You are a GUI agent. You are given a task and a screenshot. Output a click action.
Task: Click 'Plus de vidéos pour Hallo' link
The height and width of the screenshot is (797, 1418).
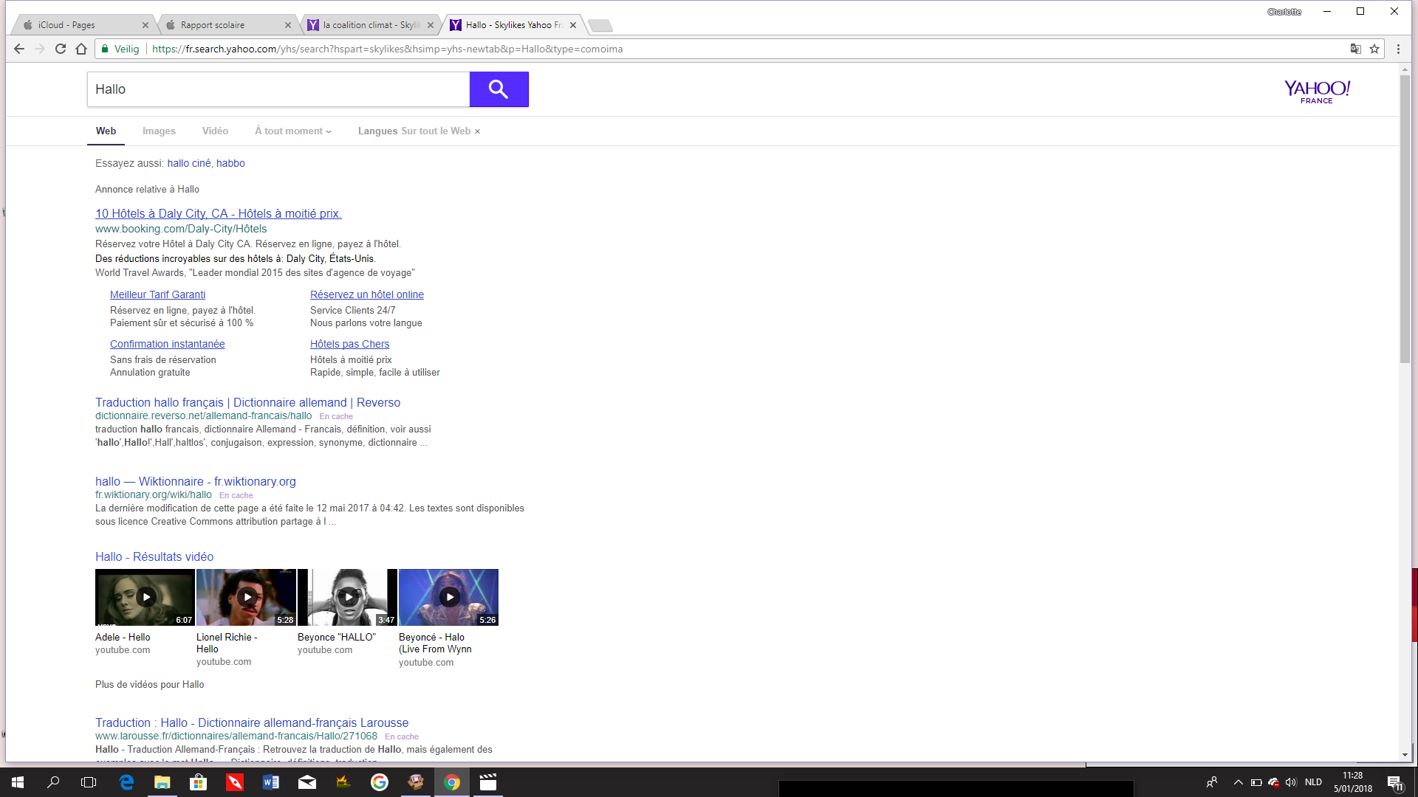pos(149,684)
